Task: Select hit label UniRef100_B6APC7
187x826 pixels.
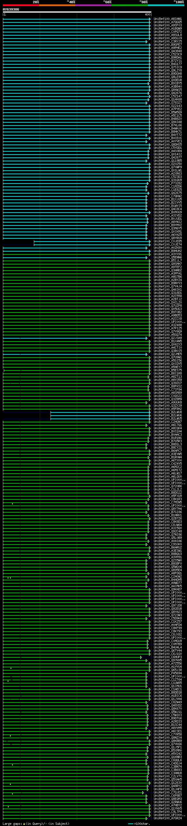Action: (x=168, y=451)
